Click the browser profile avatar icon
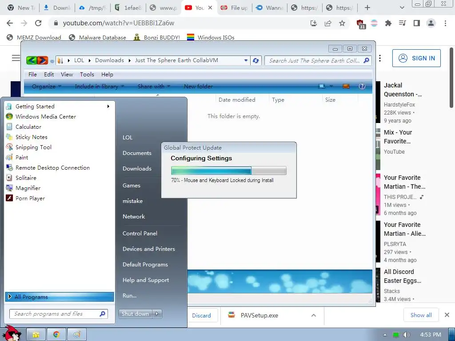 431,23
